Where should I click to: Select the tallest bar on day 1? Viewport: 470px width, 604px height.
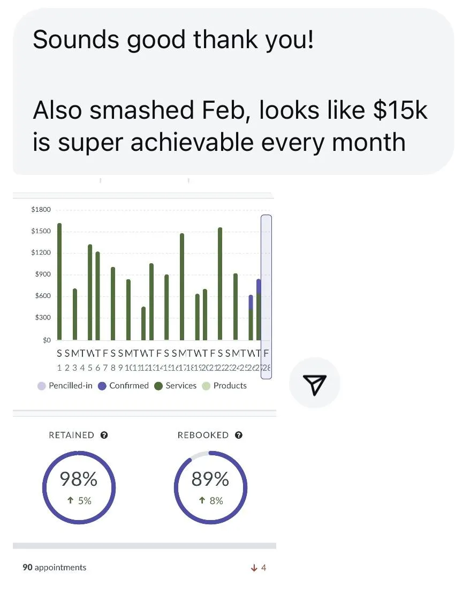pos(59,281)
